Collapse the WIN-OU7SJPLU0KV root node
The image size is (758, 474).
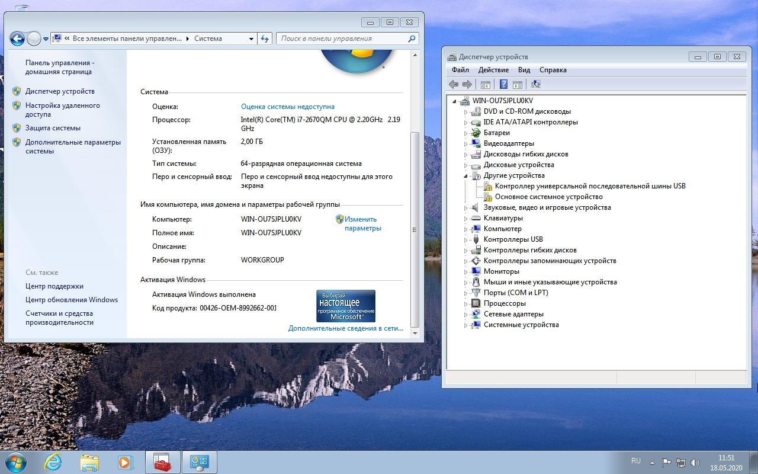click(x=455, y=101)
